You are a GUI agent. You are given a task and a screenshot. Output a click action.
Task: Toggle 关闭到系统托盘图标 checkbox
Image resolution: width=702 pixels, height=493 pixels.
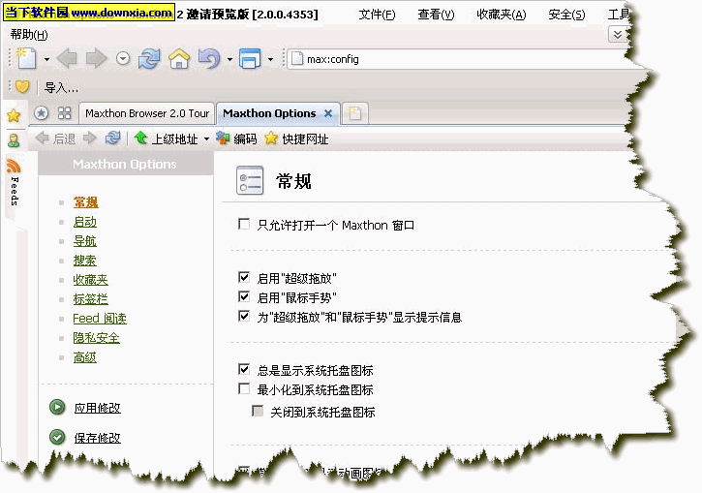(258, 411)
